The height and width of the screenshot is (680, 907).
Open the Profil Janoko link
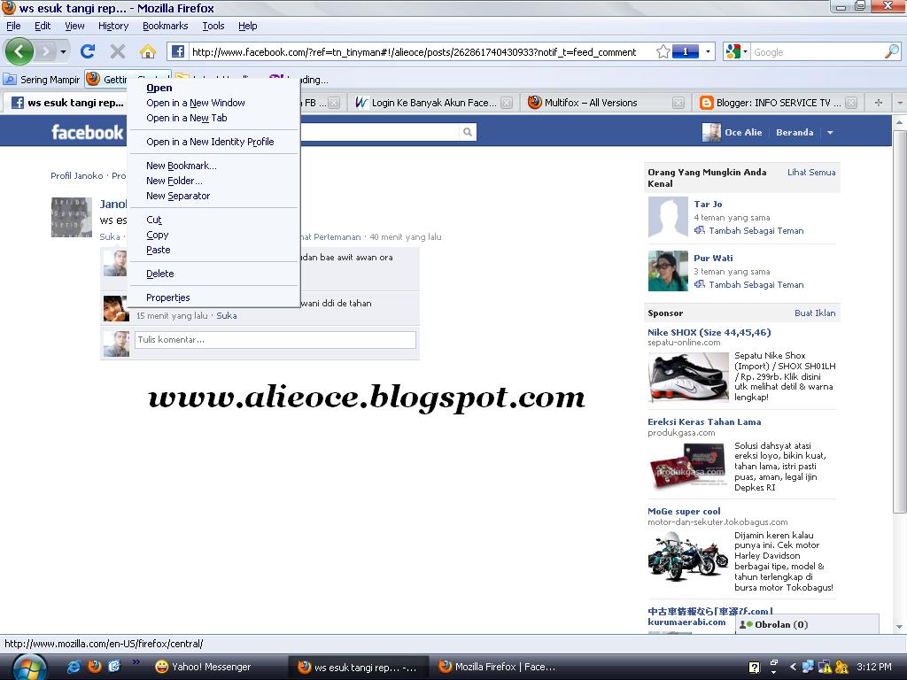pos(76,176)
